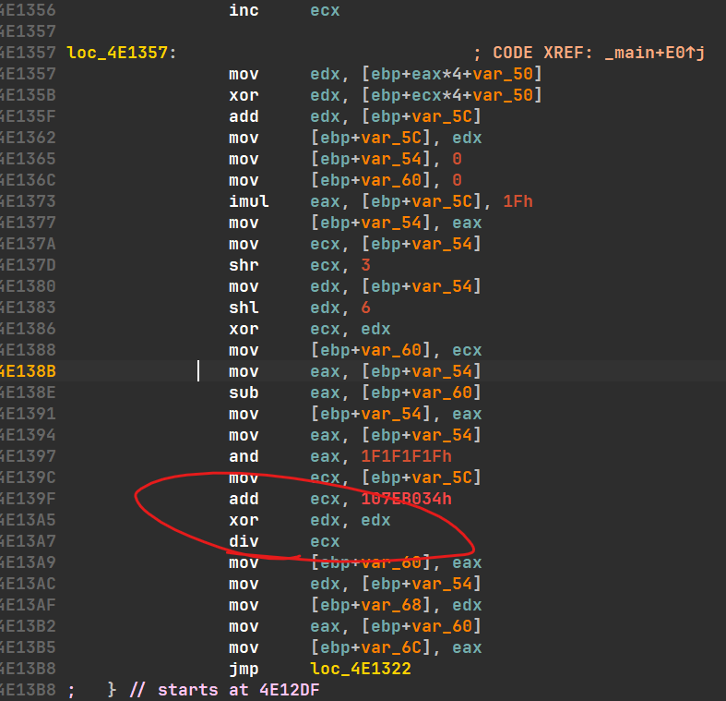Click the 'starts at 4E12DF' comment
Image resolution: width=726 pixels, height=701 pixels.
[x=238, y=690]
